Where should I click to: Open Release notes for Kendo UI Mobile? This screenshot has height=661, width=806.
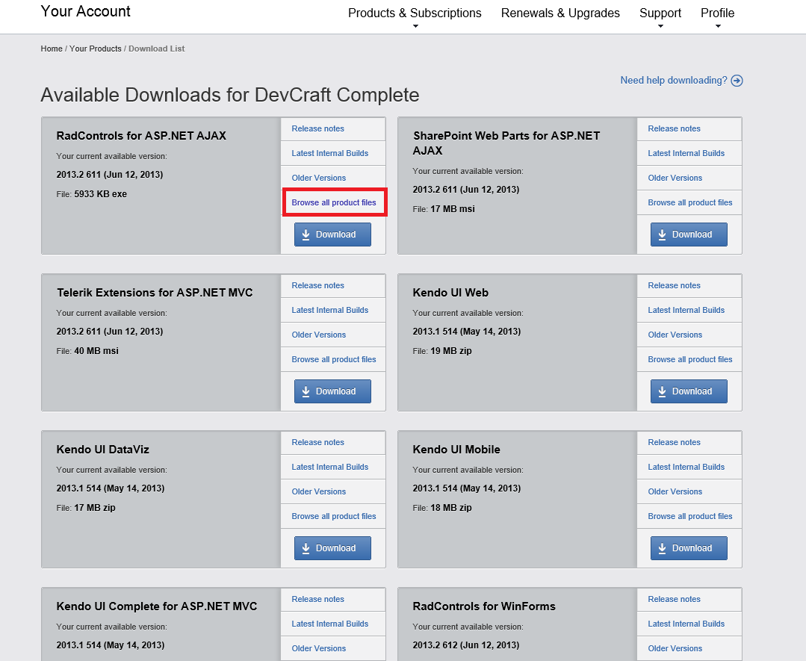pyautogui.click(x=674, y=443)
